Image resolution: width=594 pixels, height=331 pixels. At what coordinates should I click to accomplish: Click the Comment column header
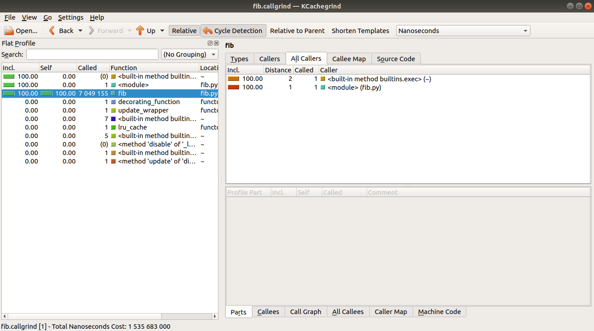(478, 193)
